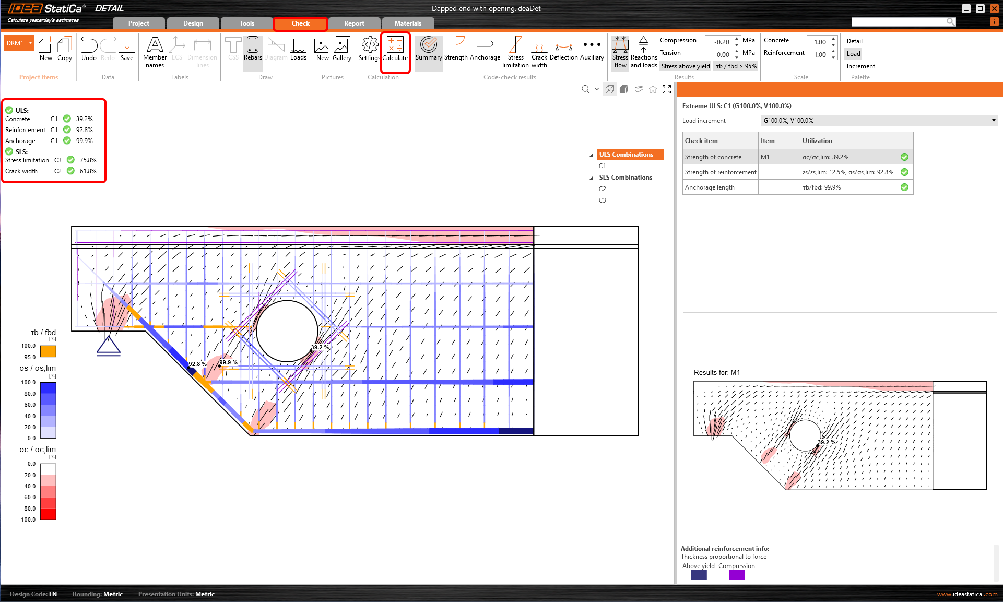Open the Settings gear icon
This screenshot has height=602, width=1003.
click(x=369, y=45)
